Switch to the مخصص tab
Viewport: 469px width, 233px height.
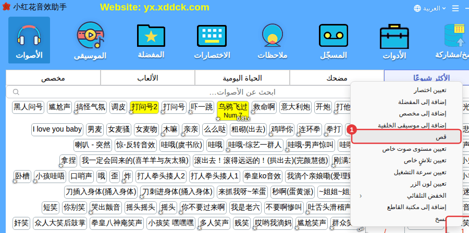(53, 78)
